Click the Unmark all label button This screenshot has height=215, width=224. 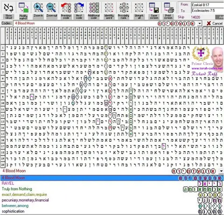click(139, 17)
